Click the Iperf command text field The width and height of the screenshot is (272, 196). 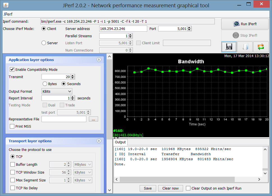[128, 22]
